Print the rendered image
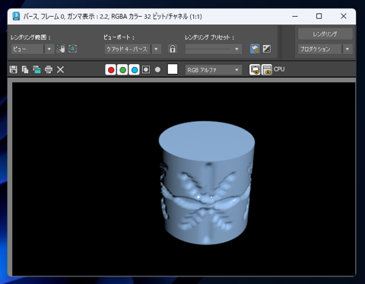Screen dimensions: 365x284 click(49, 69)
